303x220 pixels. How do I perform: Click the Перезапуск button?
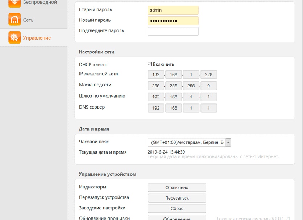177,198
